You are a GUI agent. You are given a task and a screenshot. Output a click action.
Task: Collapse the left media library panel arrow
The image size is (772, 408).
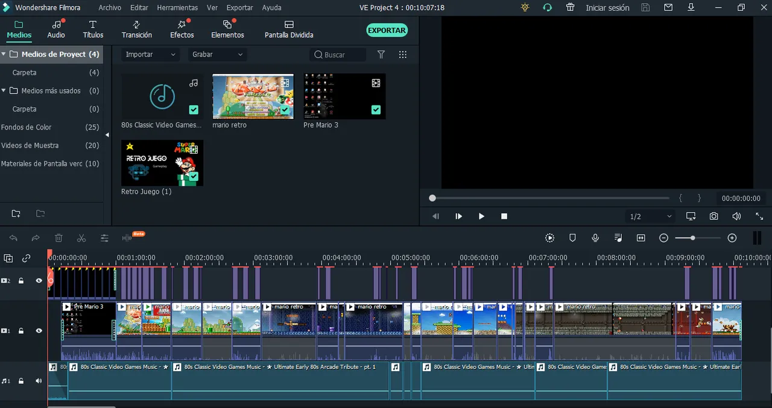point(107,135)
